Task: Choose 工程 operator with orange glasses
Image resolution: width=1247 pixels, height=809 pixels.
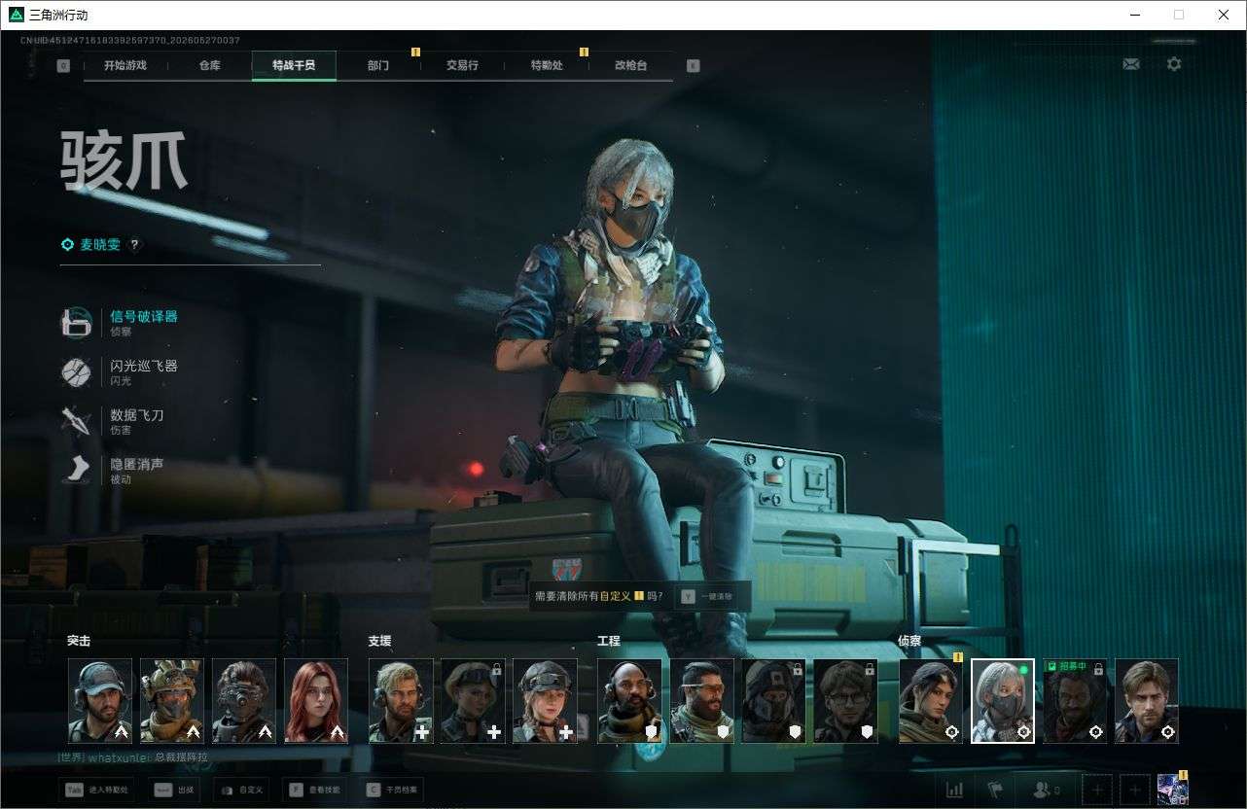Action: tap(701, 701)
